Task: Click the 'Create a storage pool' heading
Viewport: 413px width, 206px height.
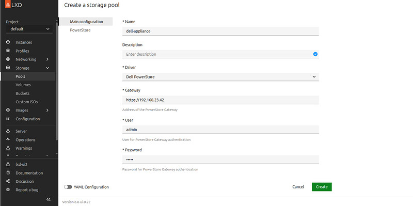Action: 92,5
